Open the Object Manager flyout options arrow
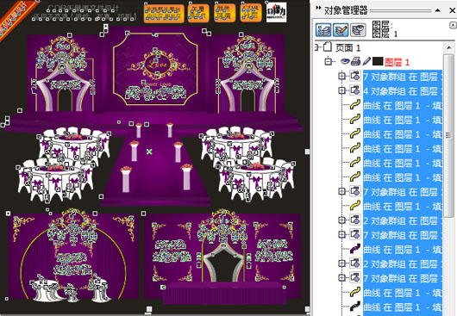 453,25
